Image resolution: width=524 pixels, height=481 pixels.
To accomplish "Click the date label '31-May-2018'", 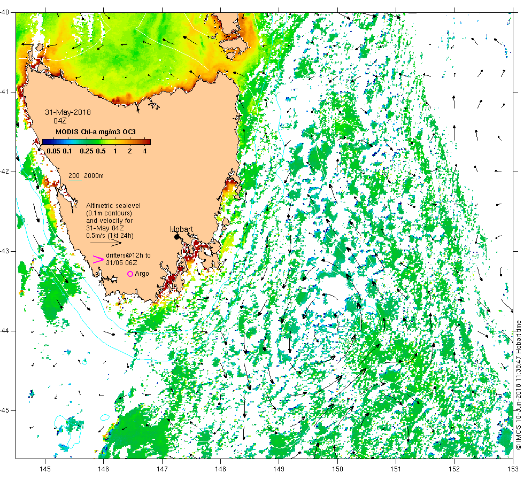I will pos(68,112).
